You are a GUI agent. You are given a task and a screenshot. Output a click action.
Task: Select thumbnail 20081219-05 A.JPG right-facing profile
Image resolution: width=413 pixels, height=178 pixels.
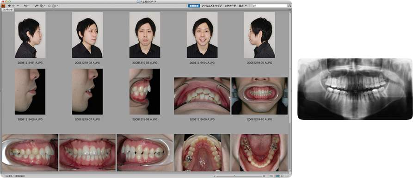(x=259, y=35)
